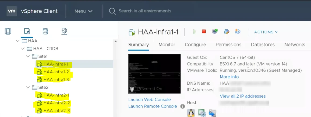
Task: Click the blue arrow badge icon
Action: (212, 113)
